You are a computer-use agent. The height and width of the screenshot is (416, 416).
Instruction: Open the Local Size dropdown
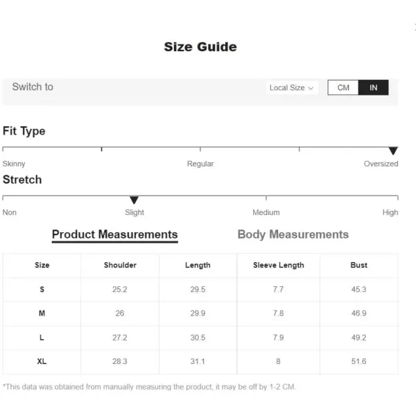click(x=291, y=88)
